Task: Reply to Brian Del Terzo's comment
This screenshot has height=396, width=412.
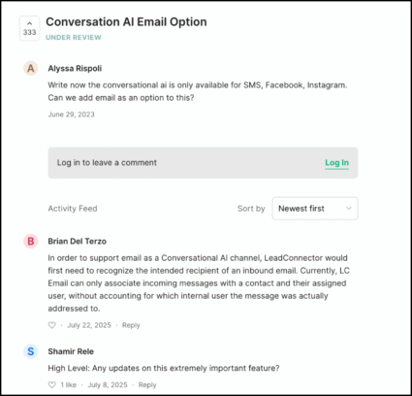Action: point(131,325)
